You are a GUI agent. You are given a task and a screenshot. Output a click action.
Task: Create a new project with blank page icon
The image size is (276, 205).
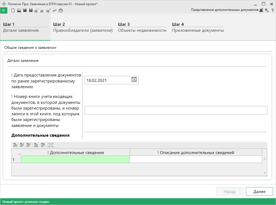(x=13, y=10)
